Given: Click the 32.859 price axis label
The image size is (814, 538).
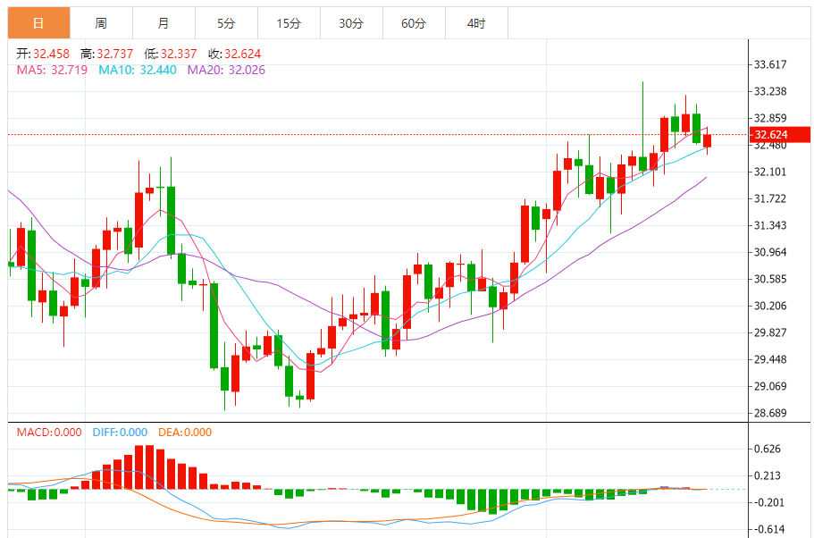Looking at the screenshot, I should [x=770, y=118].
